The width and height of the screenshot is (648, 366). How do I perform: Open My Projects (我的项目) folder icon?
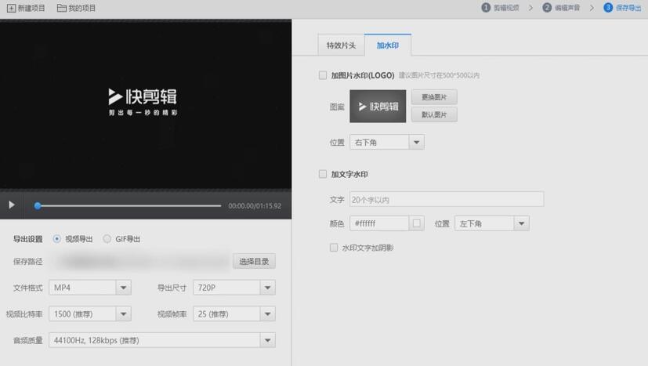61,8
